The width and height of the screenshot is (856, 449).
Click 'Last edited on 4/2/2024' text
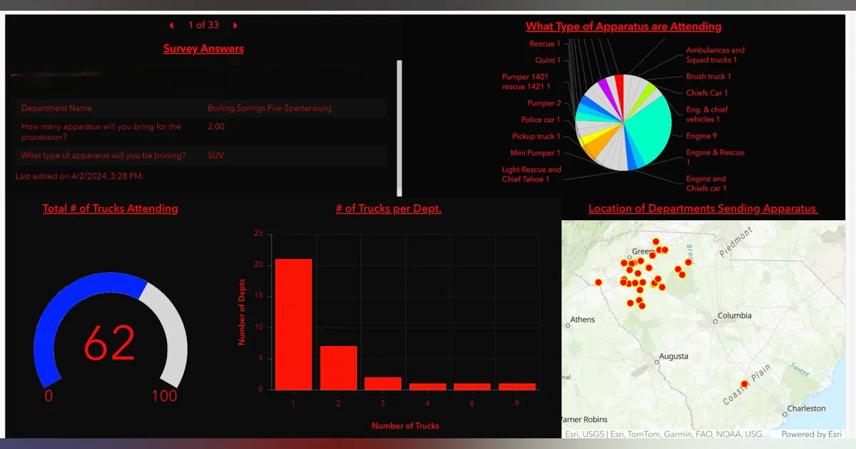point(79,175)
